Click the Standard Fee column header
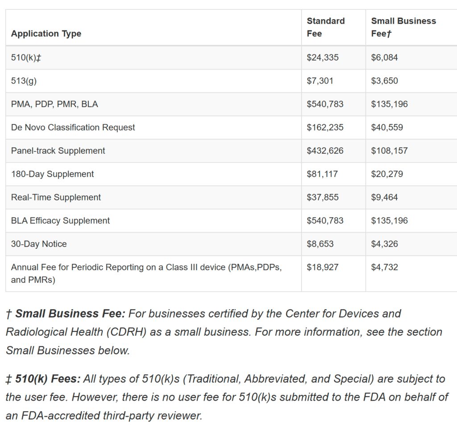This screenshot has height=427, width=457. pos(325,27)
